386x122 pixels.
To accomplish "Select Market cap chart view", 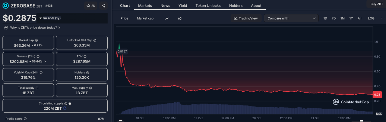I will [145, 18].
